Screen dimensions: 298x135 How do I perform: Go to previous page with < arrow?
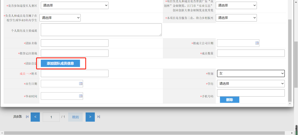35,117
